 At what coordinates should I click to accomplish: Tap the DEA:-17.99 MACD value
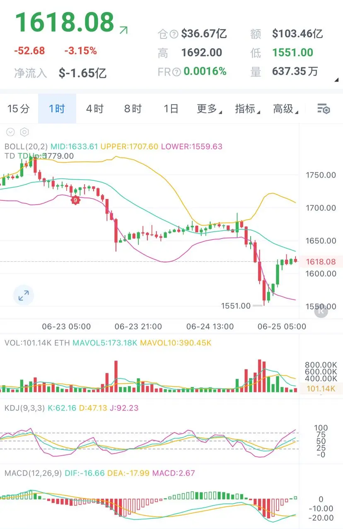pos(128,473)
